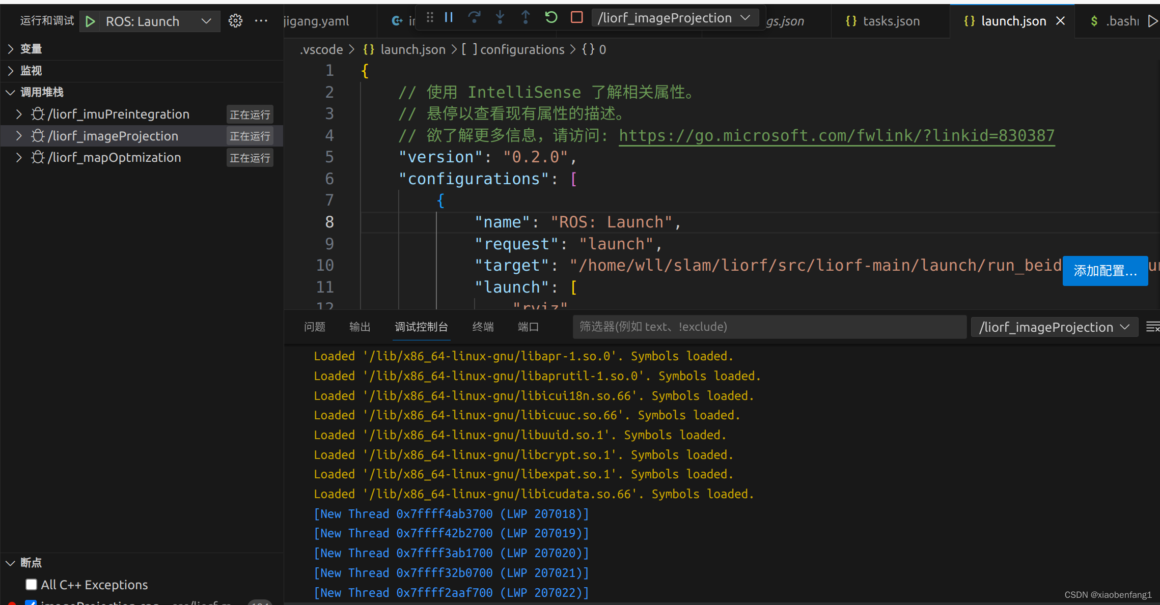Open the debug console /liorf_imageProjection session dropdown
The width and height of the screenshot is (1160, 605).
click(1055, 327)
